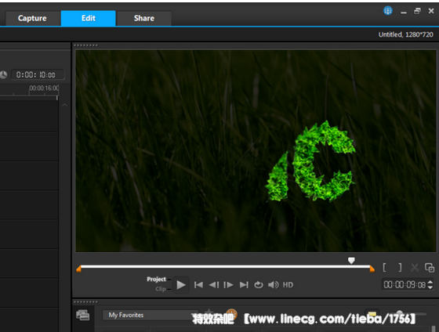
Task: Jump to project start with Home button
Action: tap(198, 285)
